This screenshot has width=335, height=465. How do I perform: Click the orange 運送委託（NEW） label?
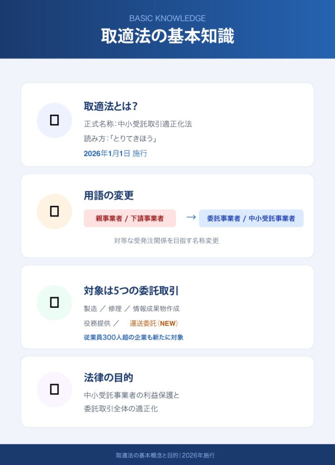click(154, 323)
